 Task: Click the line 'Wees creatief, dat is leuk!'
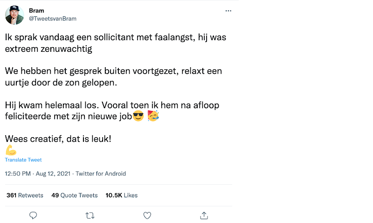click(58, 139)
